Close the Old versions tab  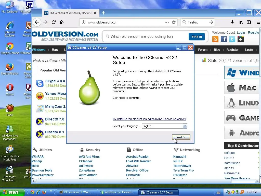(x=95, y=13)
